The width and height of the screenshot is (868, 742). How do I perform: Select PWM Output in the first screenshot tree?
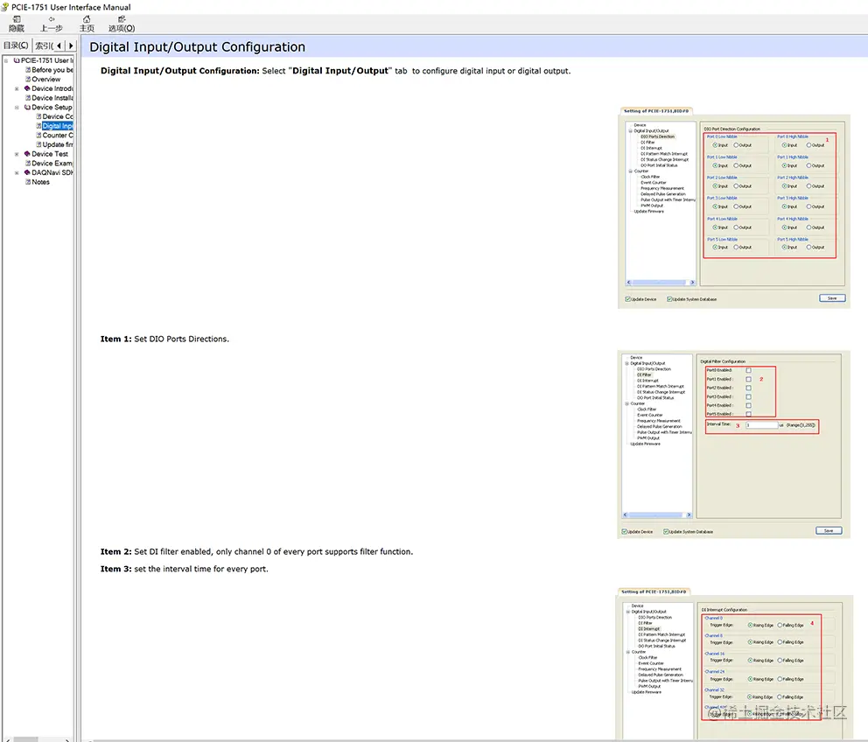point(652,206)
